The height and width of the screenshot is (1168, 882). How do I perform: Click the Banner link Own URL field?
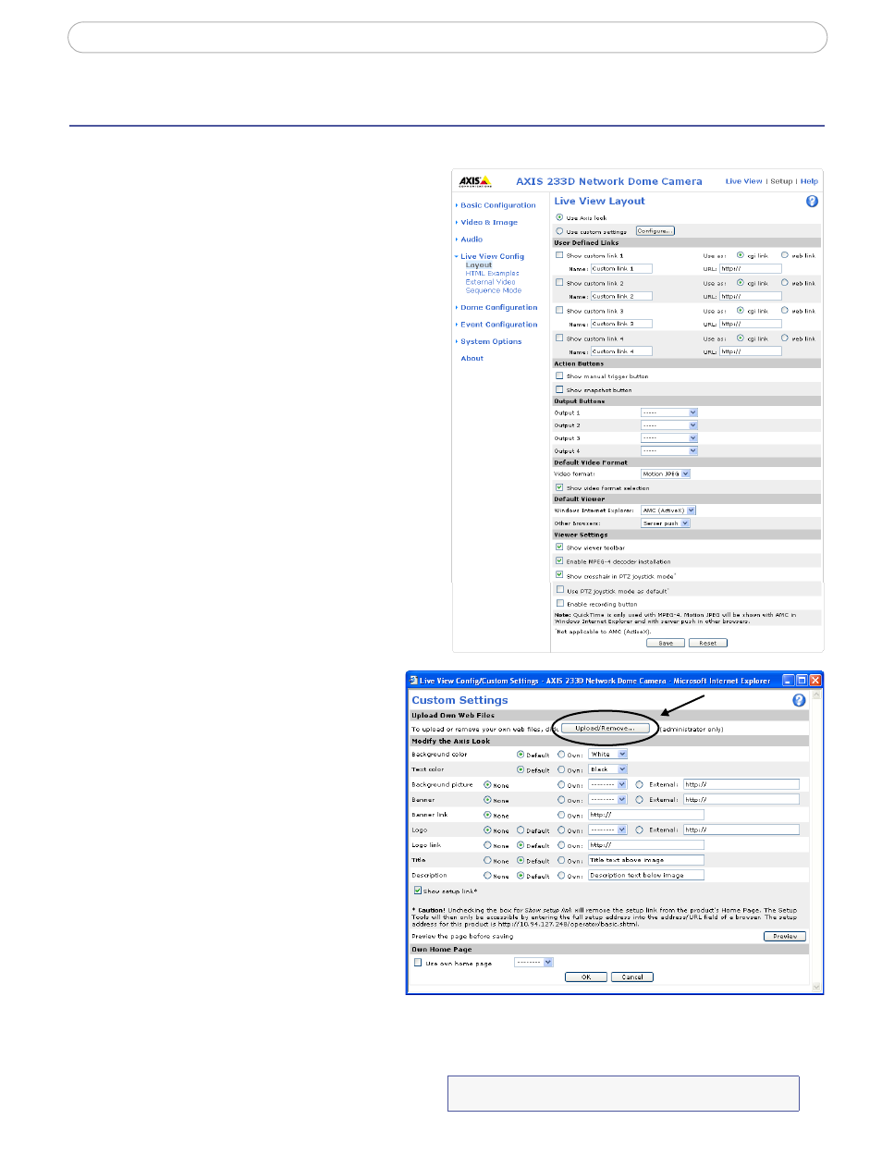click(646, 815)
